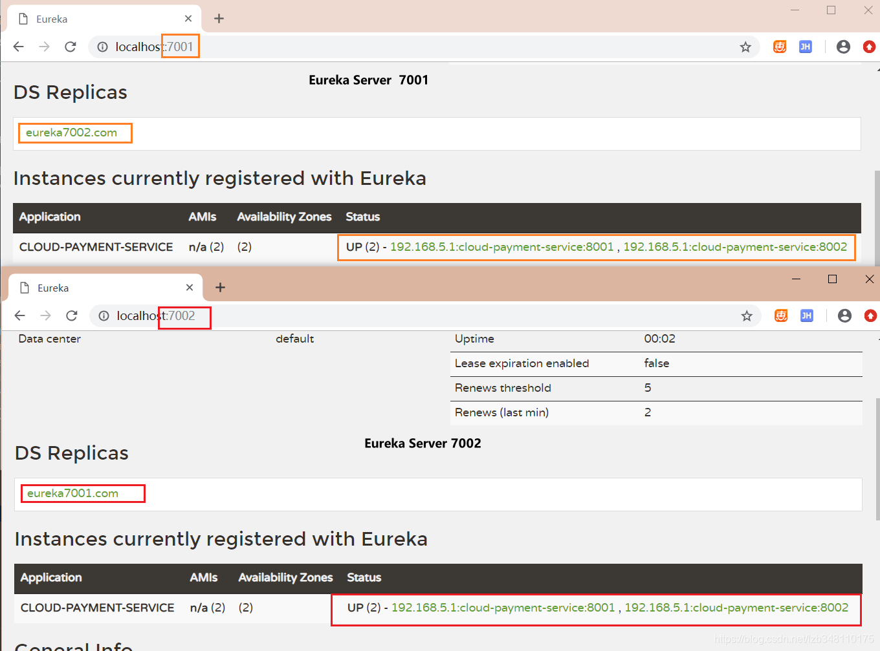Viewport: 880px width, 651px height.
Task: Click CLOUD-PAYMENT-SERVICE cell on 7002 page
Action: [97, 608]
